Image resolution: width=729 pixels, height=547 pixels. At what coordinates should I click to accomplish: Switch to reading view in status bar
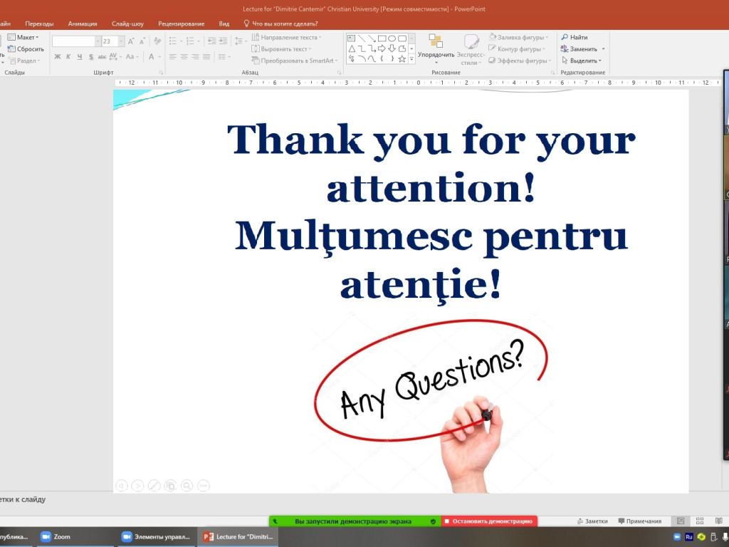coord(719,521)
